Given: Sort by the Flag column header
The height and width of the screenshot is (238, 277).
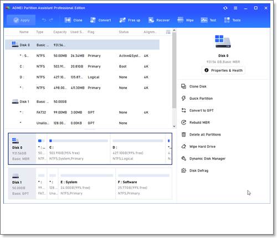Looking at the screenshot, I should pos(91,32).
